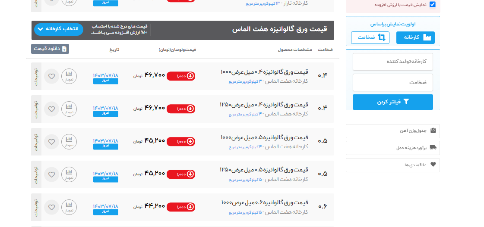Viewport: 484px width, 227px height.
Task: Open نمودار chart for 0.5 mm width 1250 row
Action: (69, 175)
